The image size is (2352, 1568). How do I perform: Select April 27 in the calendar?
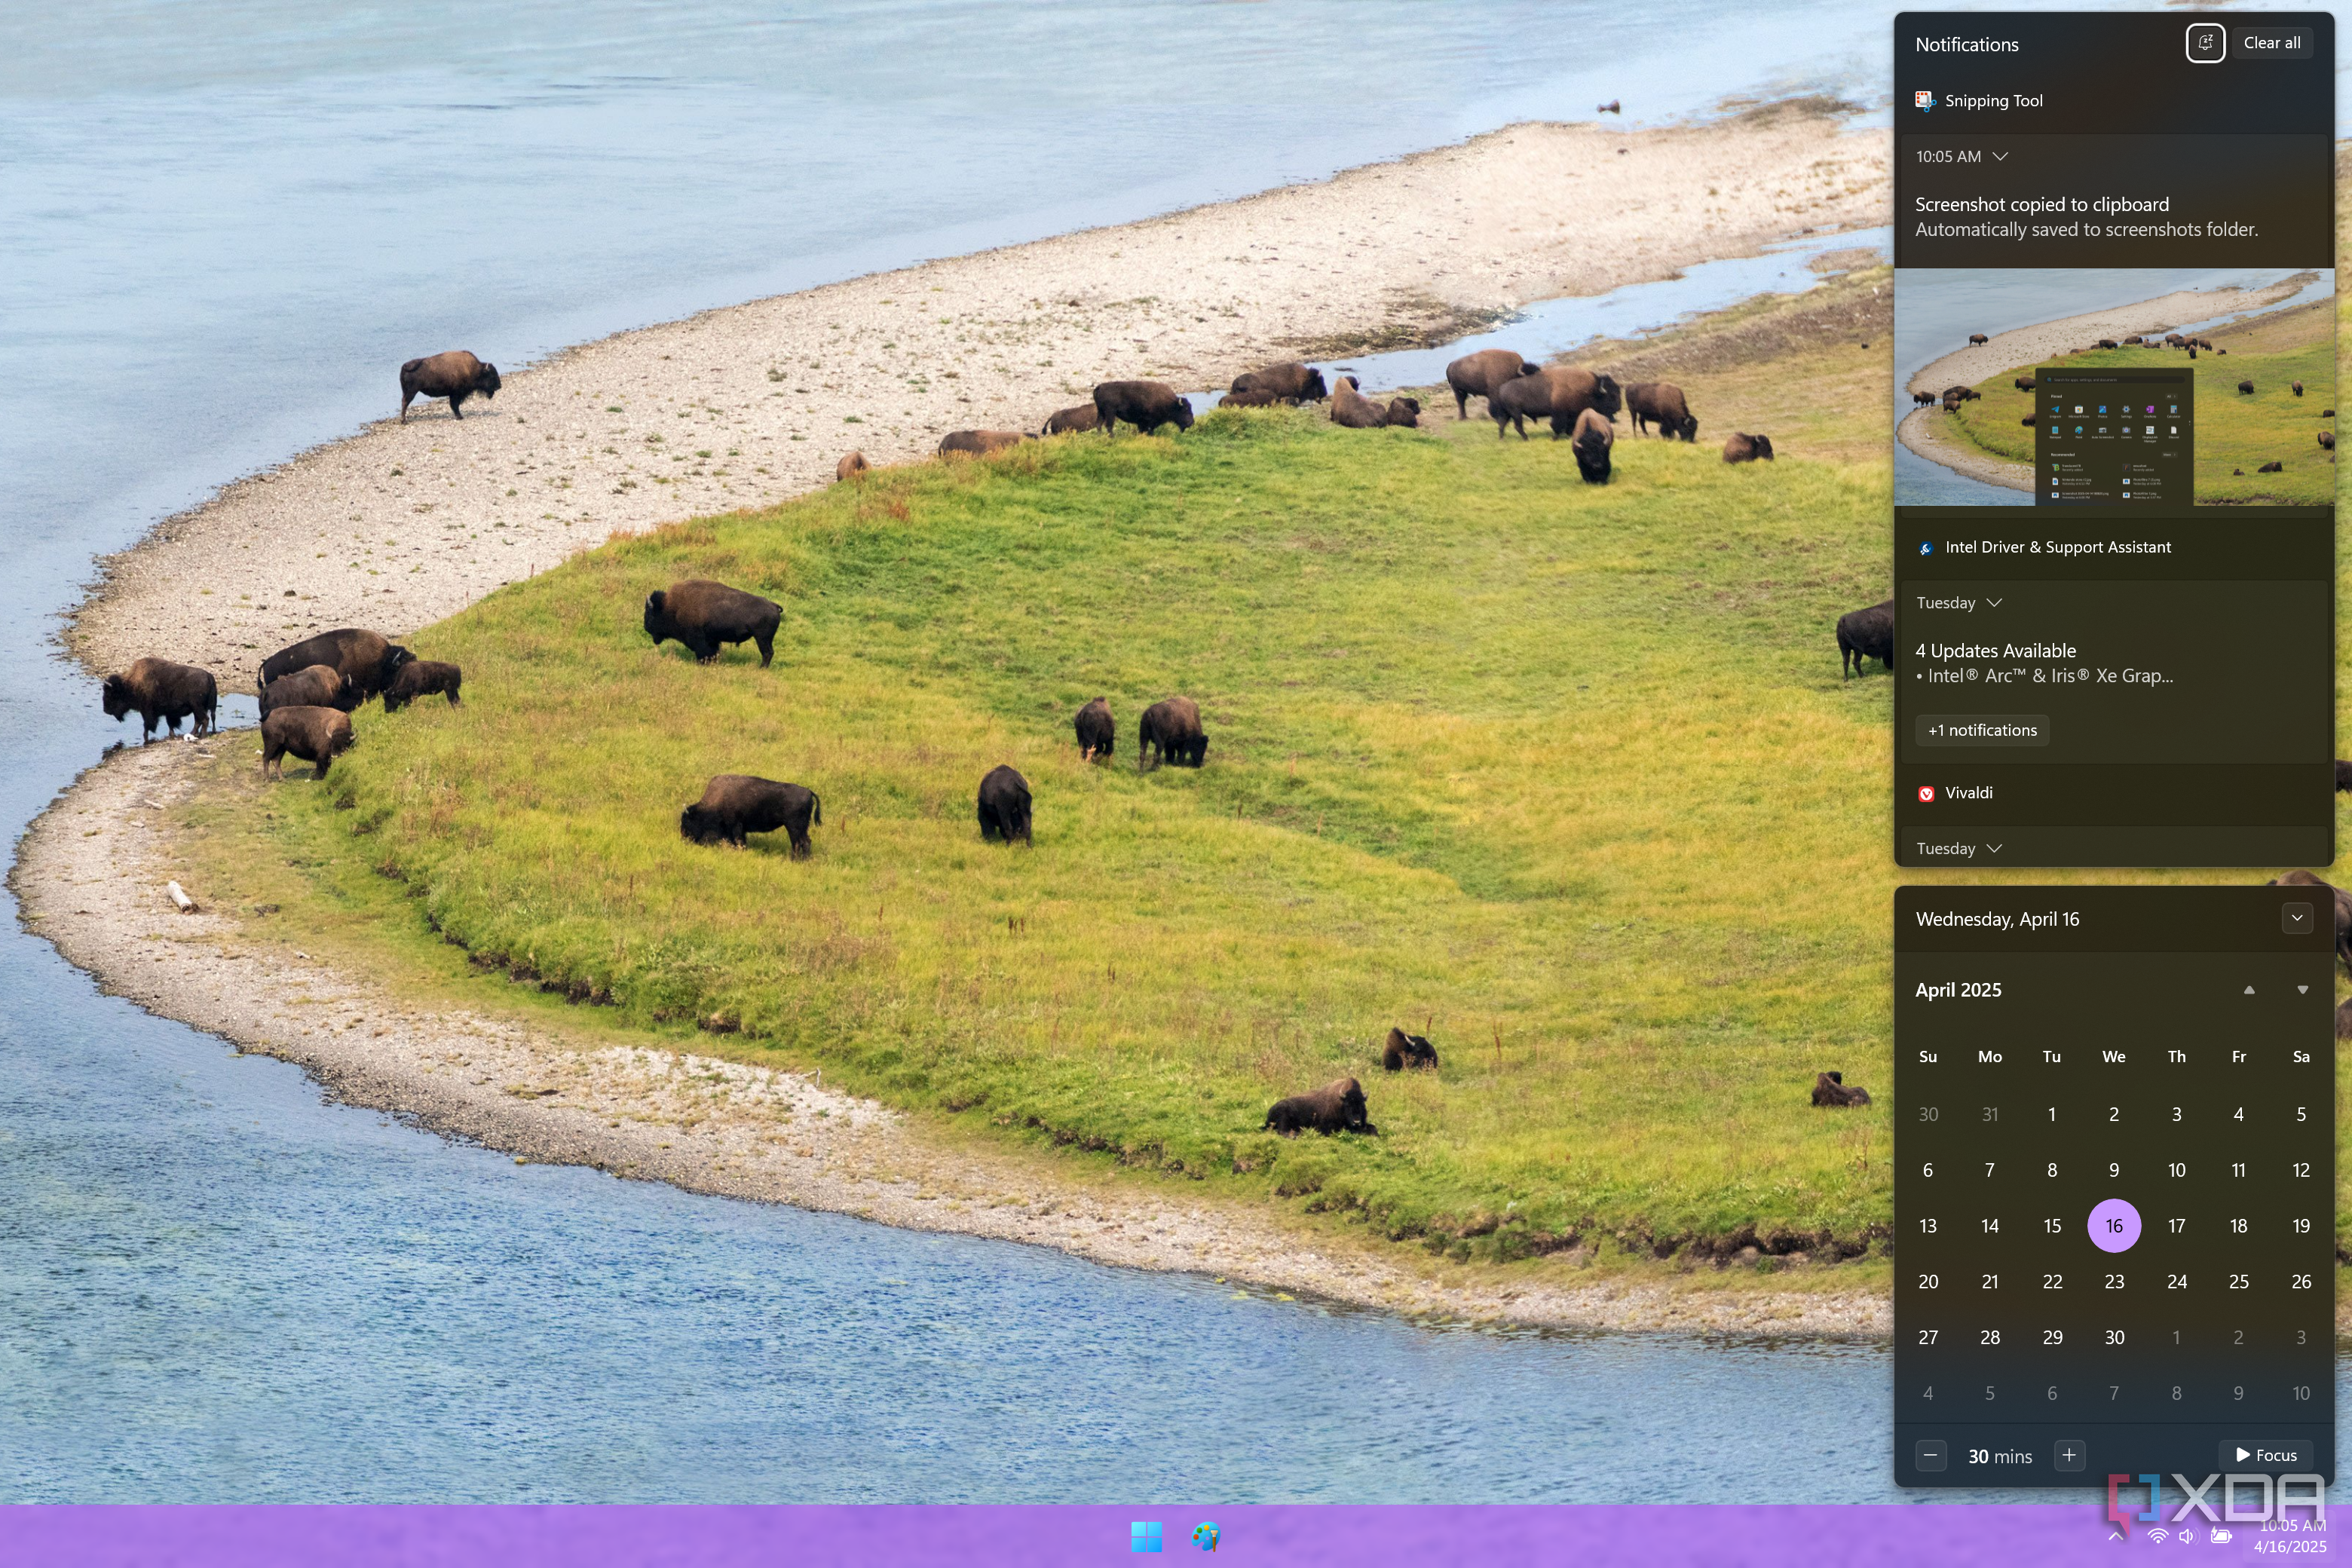coord(1927,1338)
